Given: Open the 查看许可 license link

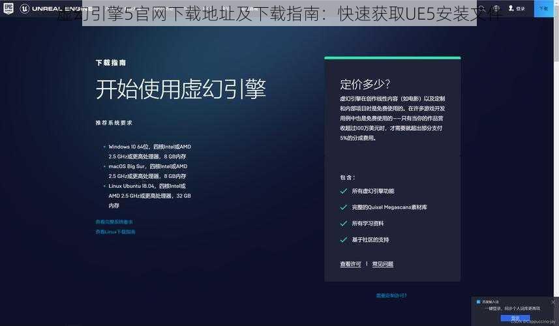Looking at the screenshot, I should tap(350, 264).
